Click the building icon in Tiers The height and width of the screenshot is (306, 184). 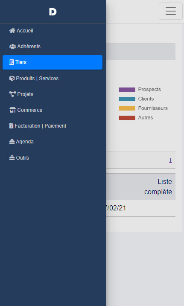point(12,62)
